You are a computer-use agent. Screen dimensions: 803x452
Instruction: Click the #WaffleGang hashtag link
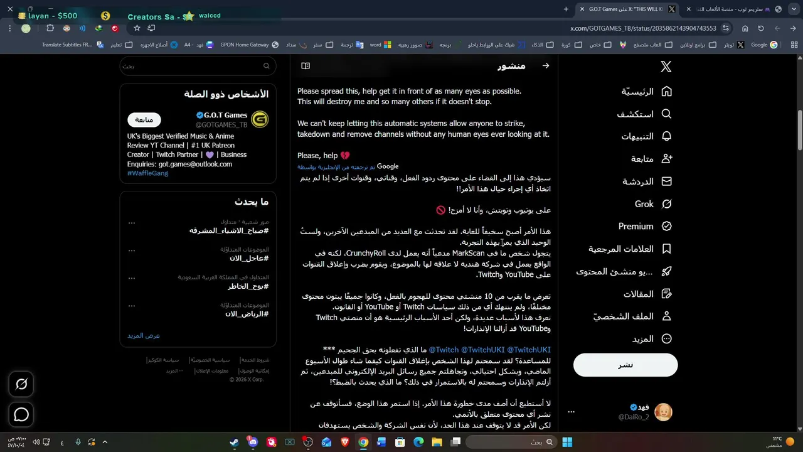(x=147, y=173)
